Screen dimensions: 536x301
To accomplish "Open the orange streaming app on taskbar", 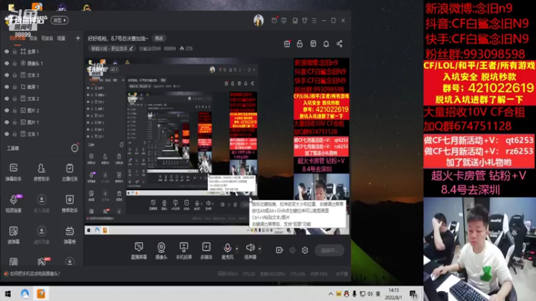I will tap(41, 294).
